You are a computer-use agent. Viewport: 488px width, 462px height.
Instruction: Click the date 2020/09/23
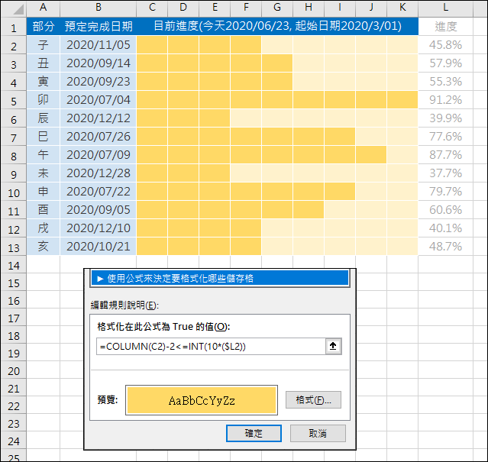tap(99, 82)
